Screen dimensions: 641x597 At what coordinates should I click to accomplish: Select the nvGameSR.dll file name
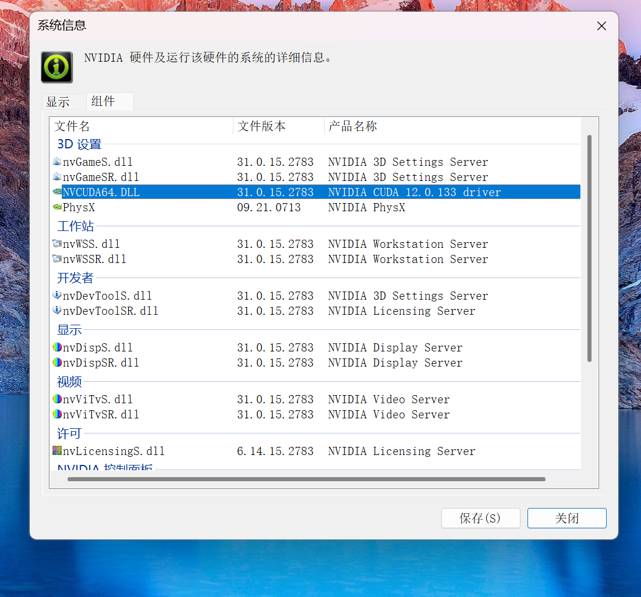101,177
